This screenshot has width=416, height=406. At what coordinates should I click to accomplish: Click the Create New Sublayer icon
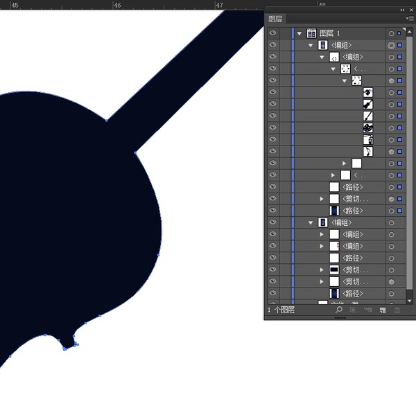pyautogui.click(x=367, y=310)
